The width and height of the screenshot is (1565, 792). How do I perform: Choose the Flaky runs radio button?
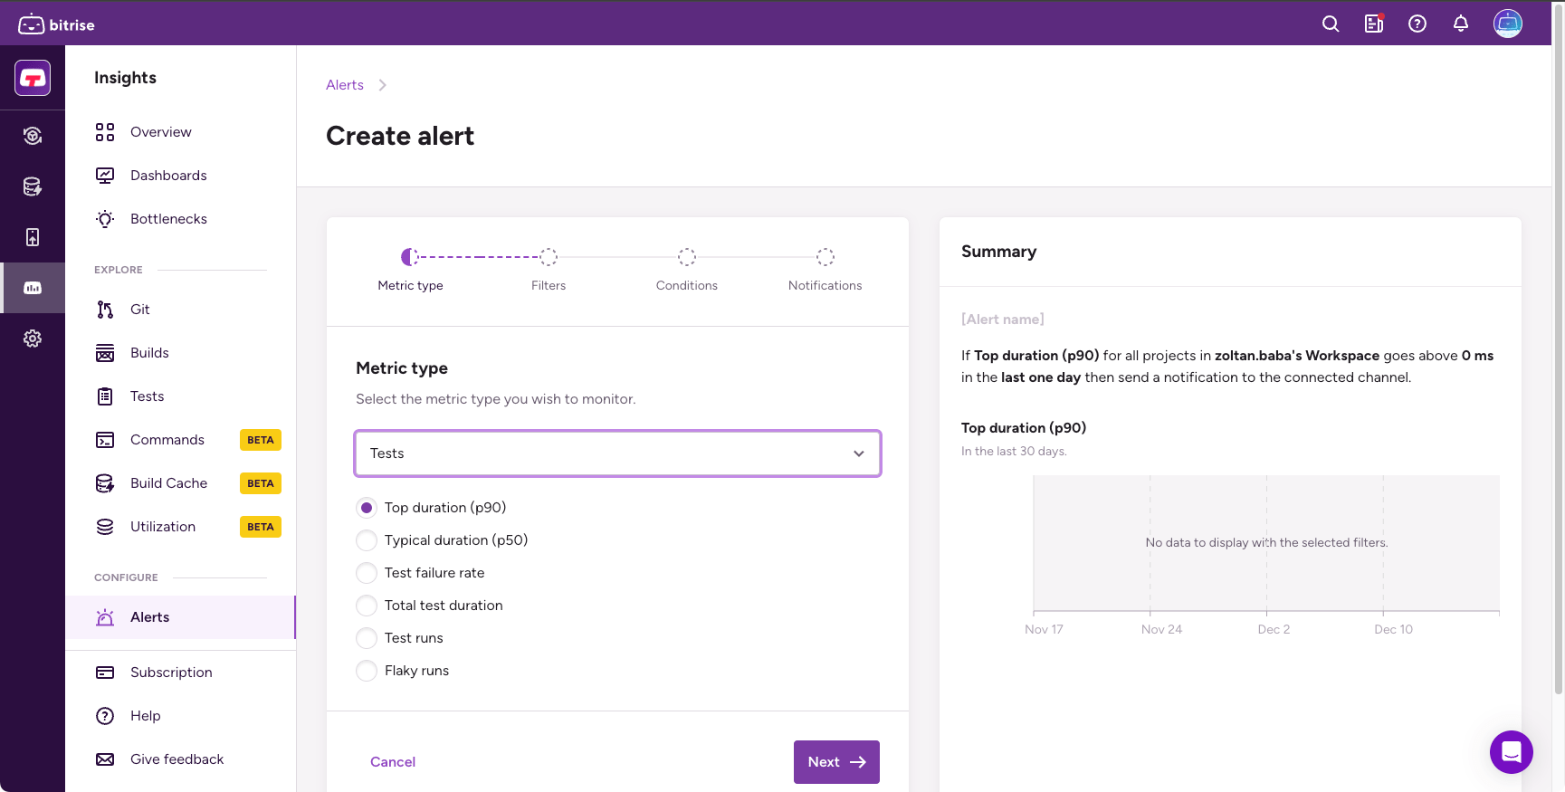tap(367, 671)
